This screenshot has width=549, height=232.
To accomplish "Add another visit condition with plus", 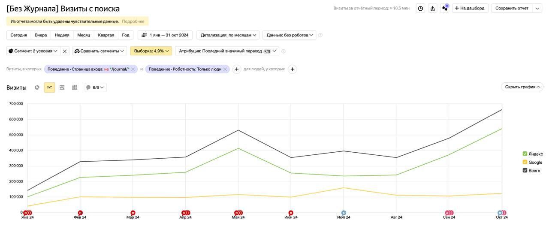I will [237, 69].
